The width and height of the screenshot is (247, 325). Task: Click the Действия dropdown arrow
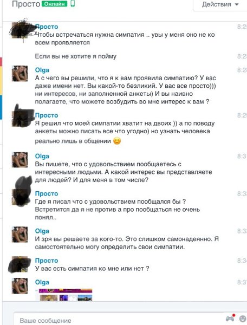click(237, 4)
